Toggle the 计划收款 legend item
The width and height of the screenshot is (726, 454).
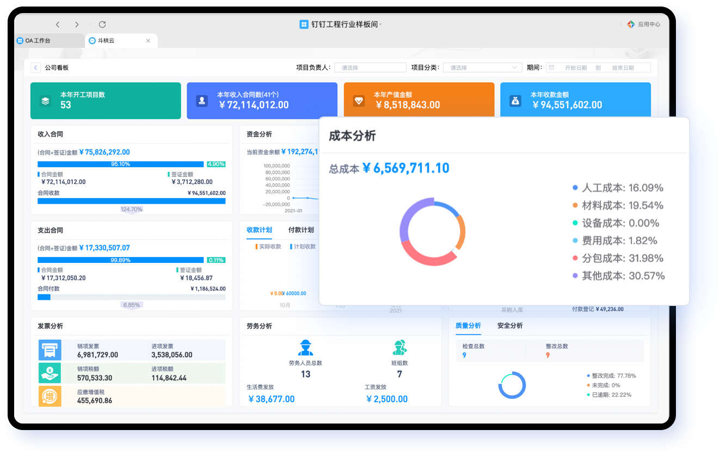coord(303,247)
